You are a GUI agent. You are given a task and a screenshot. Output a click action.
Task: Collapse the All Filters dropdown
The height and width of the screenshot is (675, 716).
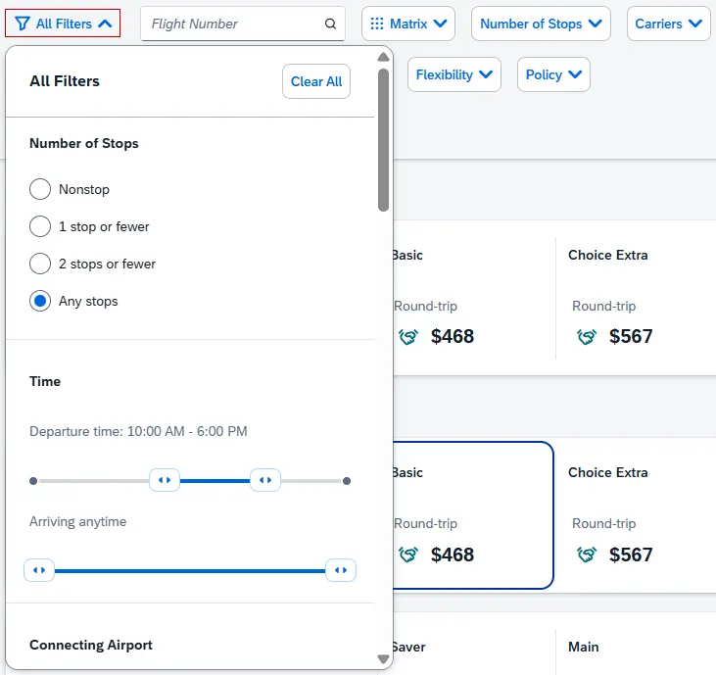pyautogui.click(x=63, y=24)
